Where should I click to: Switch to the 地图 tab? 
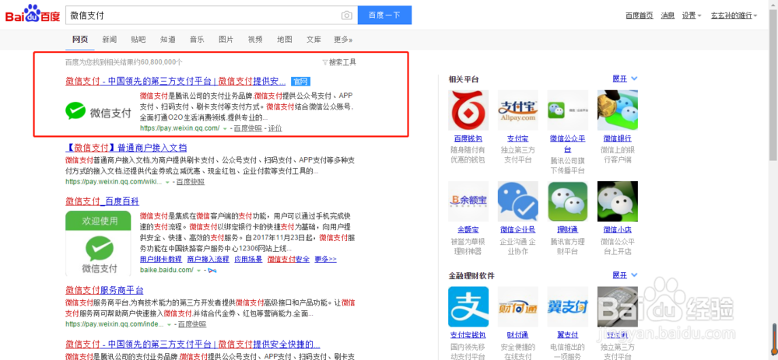click(x=284, y=40)
